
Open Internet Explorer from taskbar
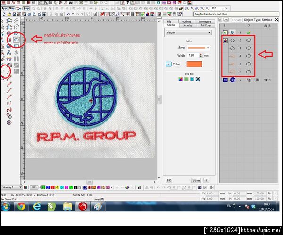click(37, 206)
